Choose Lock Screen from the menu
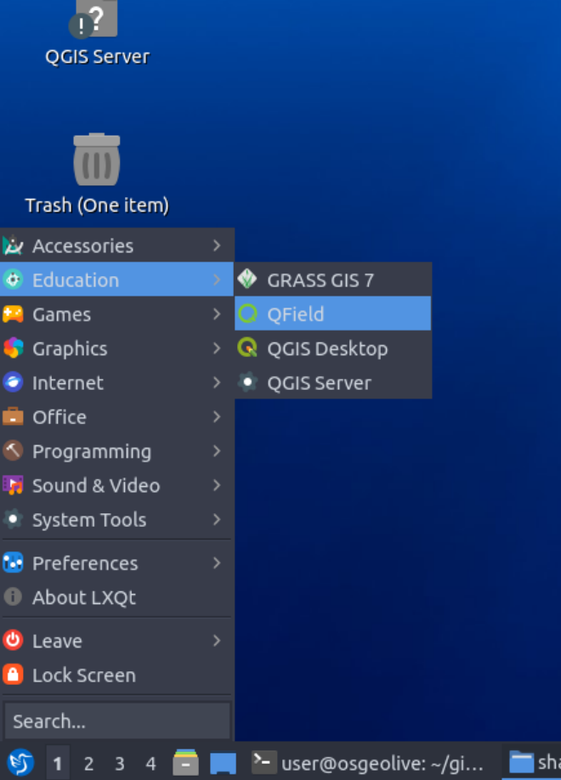The width and height of the screenshot is (561, 780). coord(117,675)
